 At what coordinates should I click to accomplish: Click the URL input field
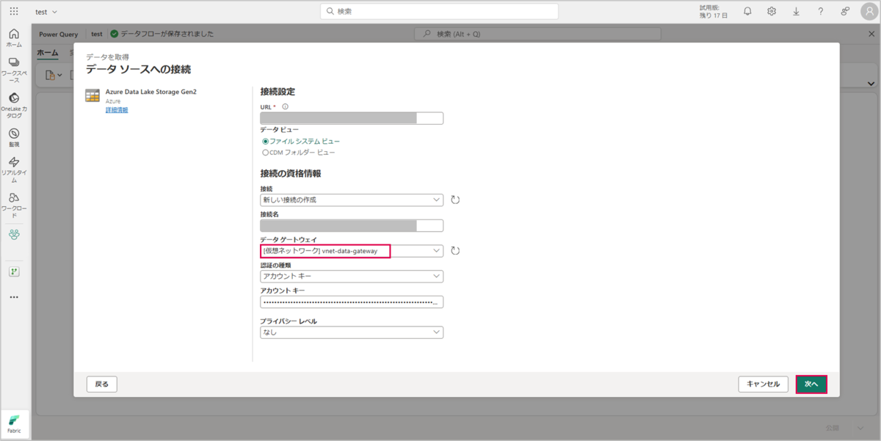(352, 119)
